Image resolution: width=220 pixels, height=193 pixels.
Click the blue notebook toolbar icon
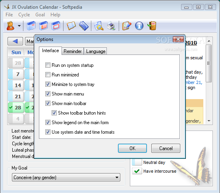coord(84,26)
